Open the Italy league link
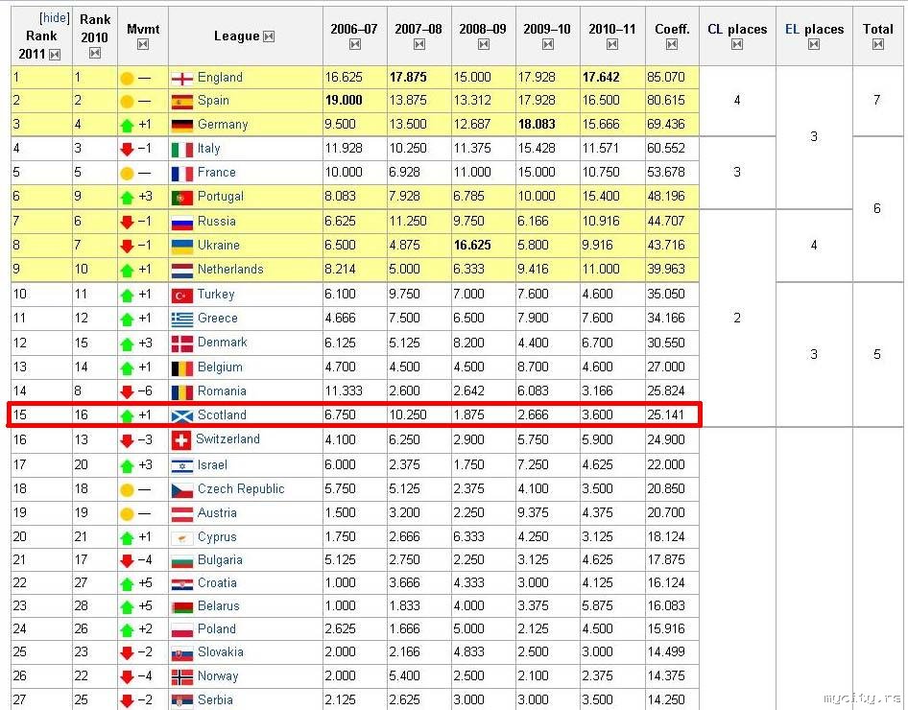 (x=208, y=149)
